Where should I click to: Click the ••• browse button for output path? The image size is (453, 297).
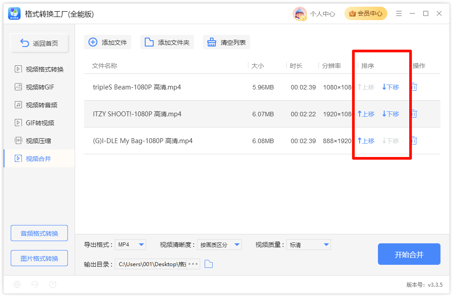coord(193,264)
